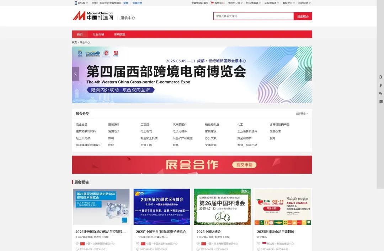The image size is (384, 251).
Task: Open the Western China Cross-border E-commerce Expo banner
Action: click(x=192, y=75)
